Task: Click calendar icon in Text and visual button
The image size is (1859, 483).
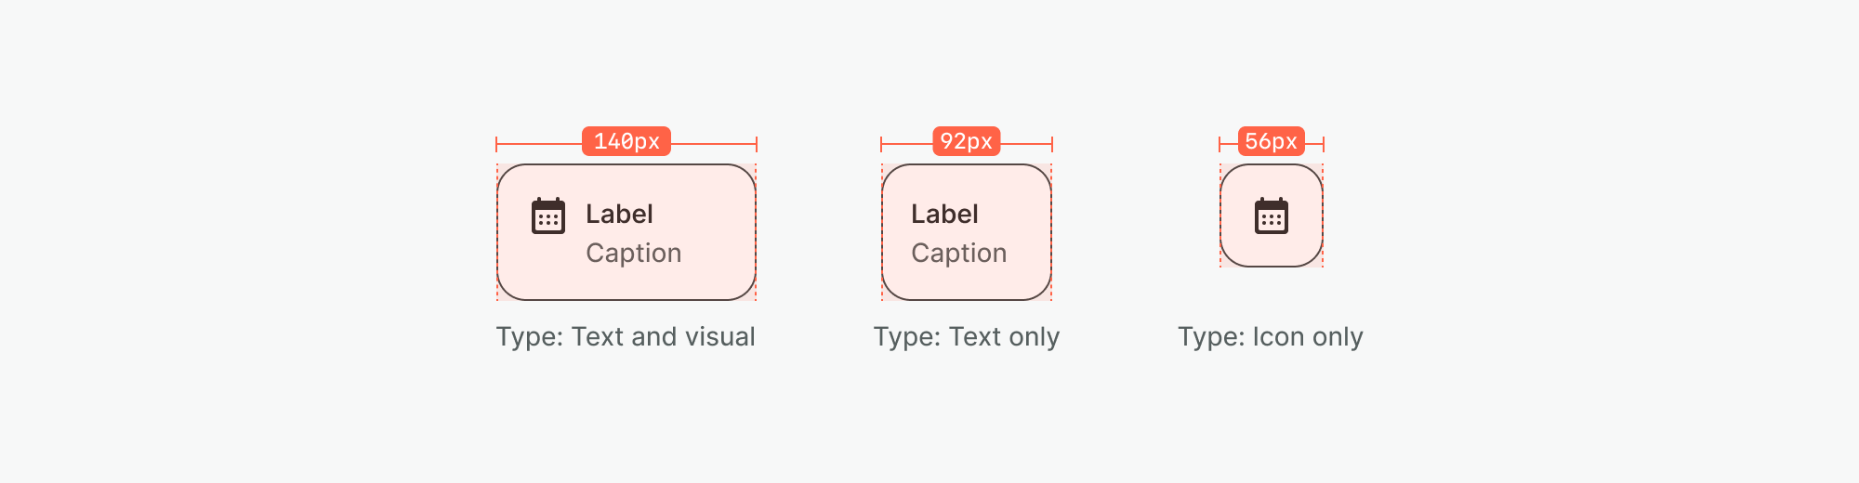Action: click(548, 216)
